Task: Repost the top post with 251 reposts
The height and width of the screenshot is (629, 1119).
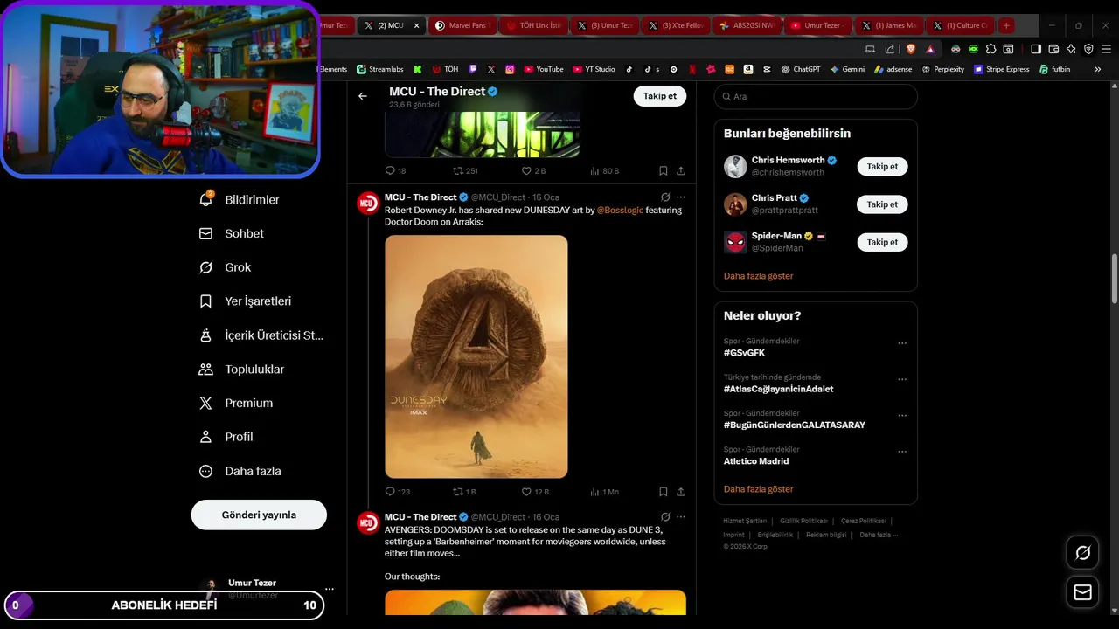Action: click(x=465, y=171)
